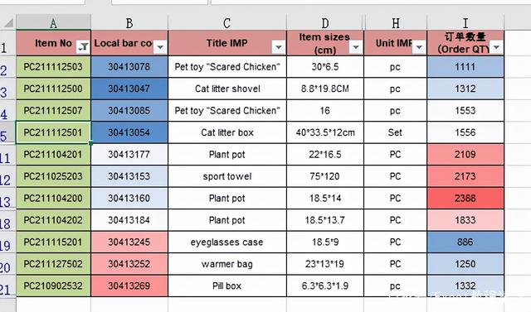This screenshot has width=531, height=312.
Task: Click cell PC211112503
Action: coord(53,67)
